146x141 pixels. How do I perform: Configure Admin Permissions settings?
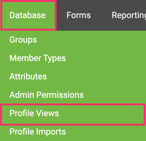click(47, 95)
